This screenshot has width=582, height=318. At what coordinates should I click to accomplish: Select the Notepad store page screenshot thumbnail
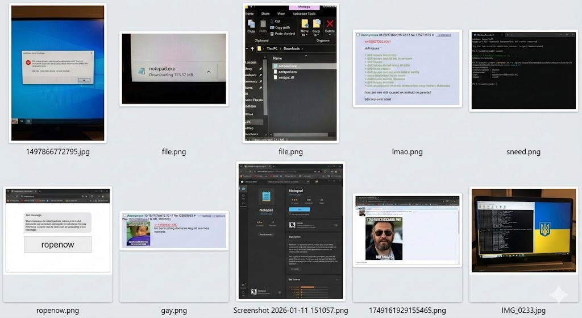pos(290,231)
